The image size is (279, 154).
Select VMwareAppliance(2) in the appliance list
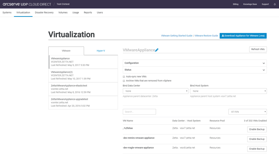[x=83, y=75]
